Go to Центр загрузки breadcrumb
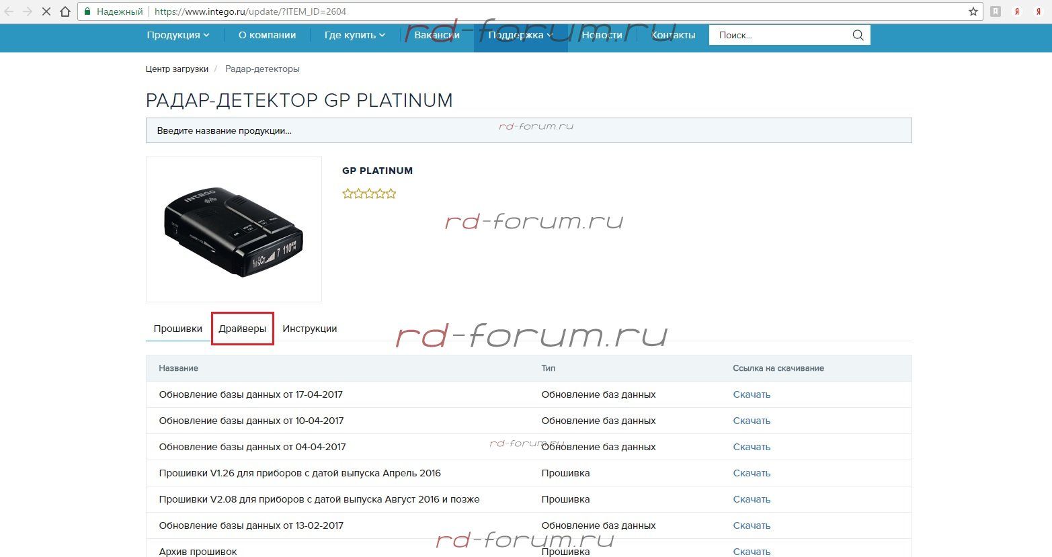The width and height of the screenshot is (1052, 557). pyautogui.click(x=177, y=69)
